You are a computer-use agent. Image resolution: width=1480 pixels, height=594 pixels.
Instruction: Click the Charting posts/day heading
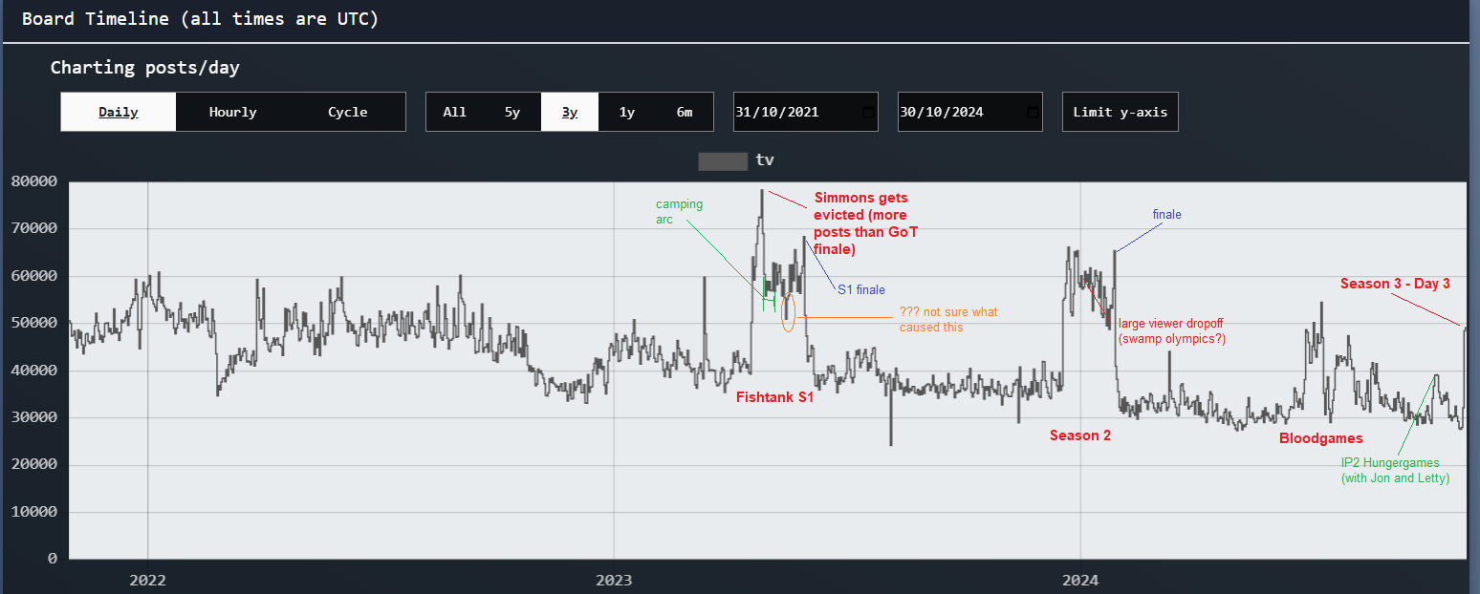click(x=145, y=68)
